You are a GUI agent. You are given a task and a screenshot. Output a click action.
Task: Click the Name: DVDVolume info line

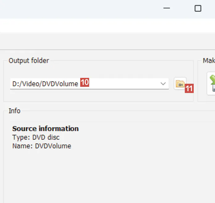click(42, 146)
